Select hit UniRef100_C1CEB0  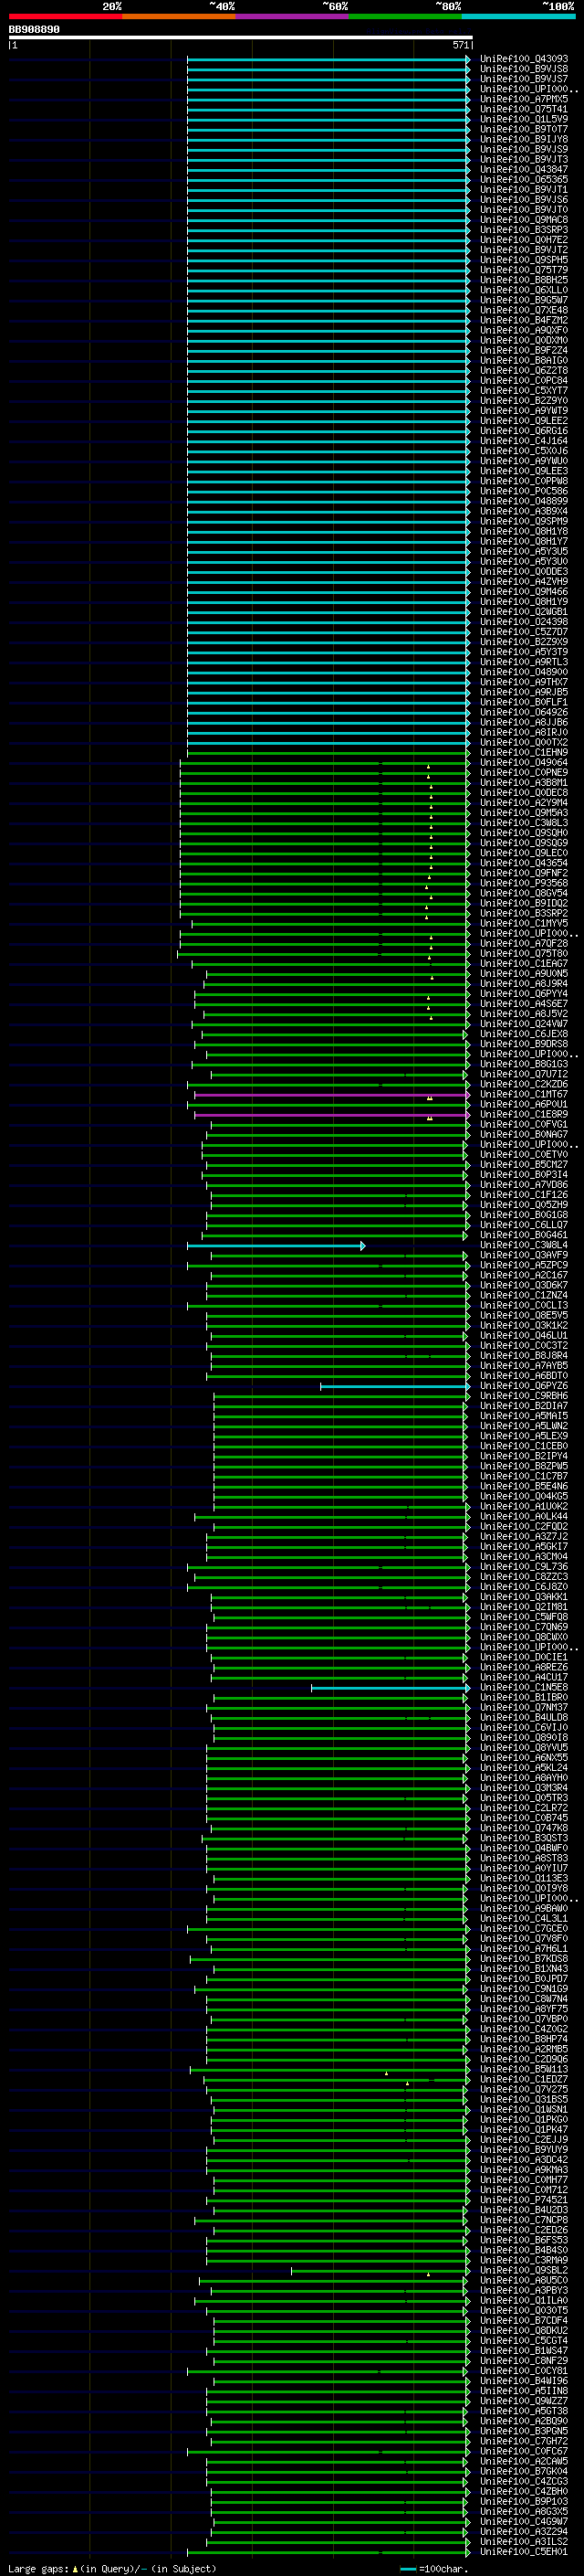pyautogui.click(x=524, y=1446)
